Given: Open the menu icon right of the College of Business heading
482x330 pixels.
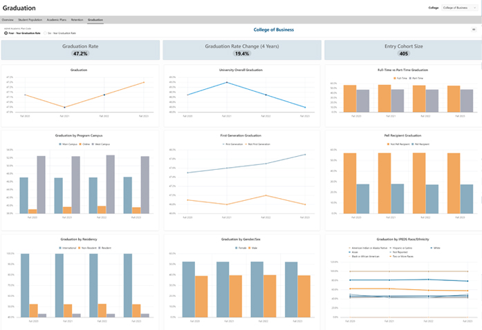Looking at the screenshot, I should click(474, 30).
